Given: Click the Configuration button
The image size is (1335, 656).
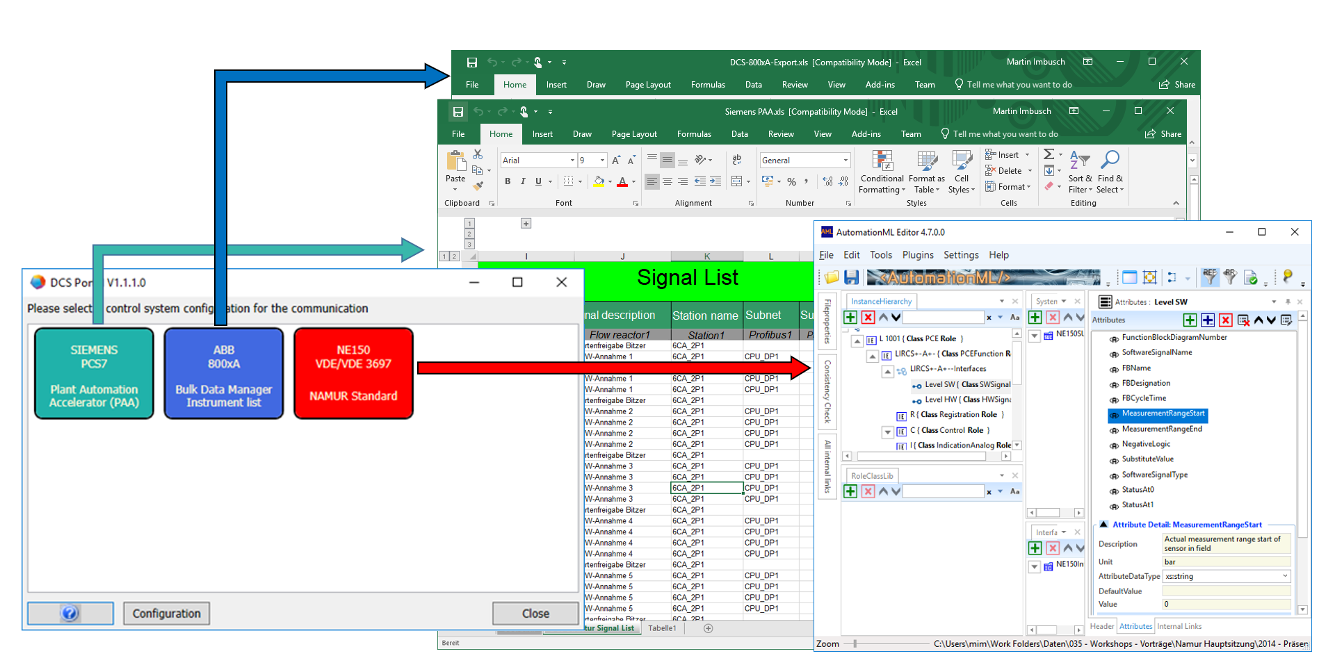Looking at the screenshot, I should [166, 613].
